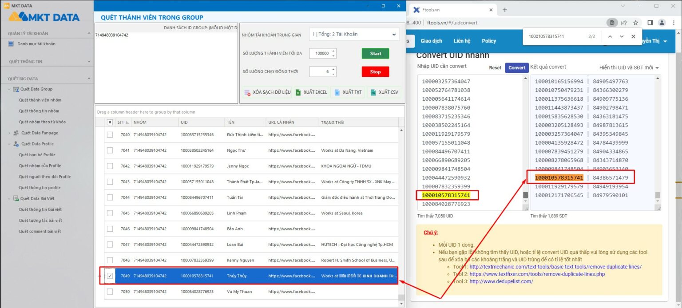Click the Quét Data Group sidebar icon
Image resolution: width=682 pixels, height=308 pixels.
pyautogui.click(x=16, y=89)
